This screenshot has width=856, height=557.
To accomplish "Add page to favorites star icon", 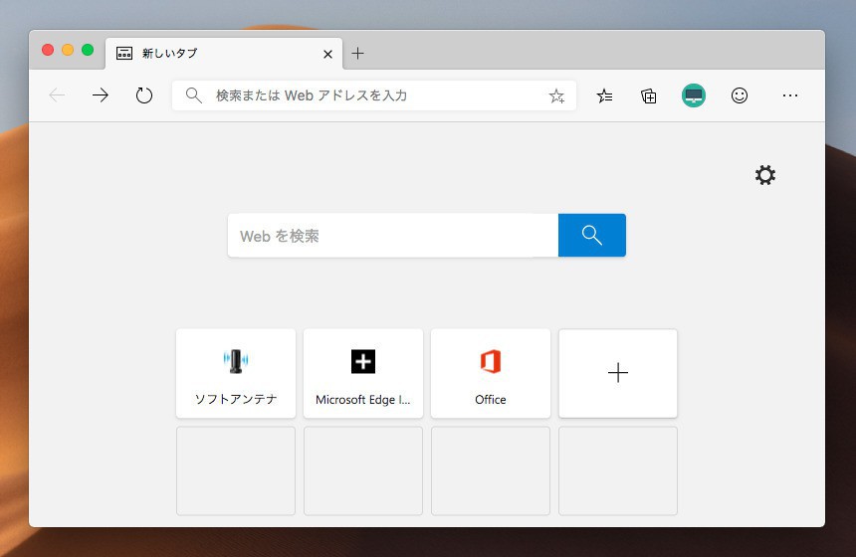I will tap(556, 96).
